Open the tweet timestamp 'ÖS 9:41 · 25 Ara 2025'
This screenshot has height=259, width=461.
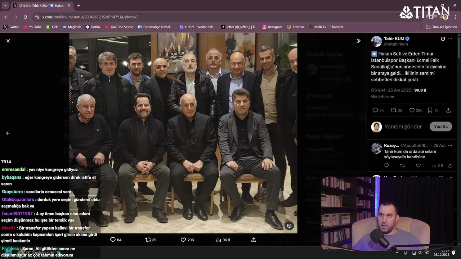[x=391, y=90]
